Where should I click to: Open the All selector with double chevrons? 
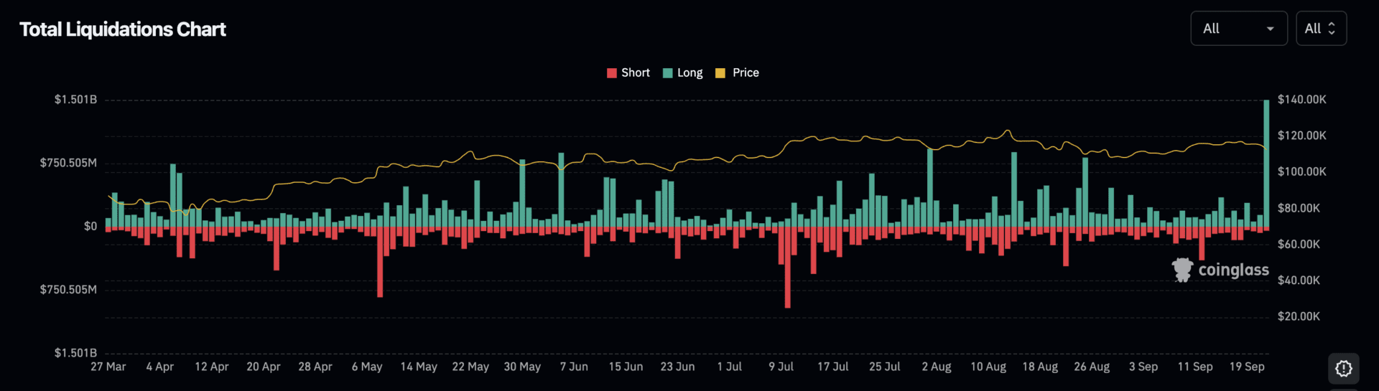[x=1320, y=29]
